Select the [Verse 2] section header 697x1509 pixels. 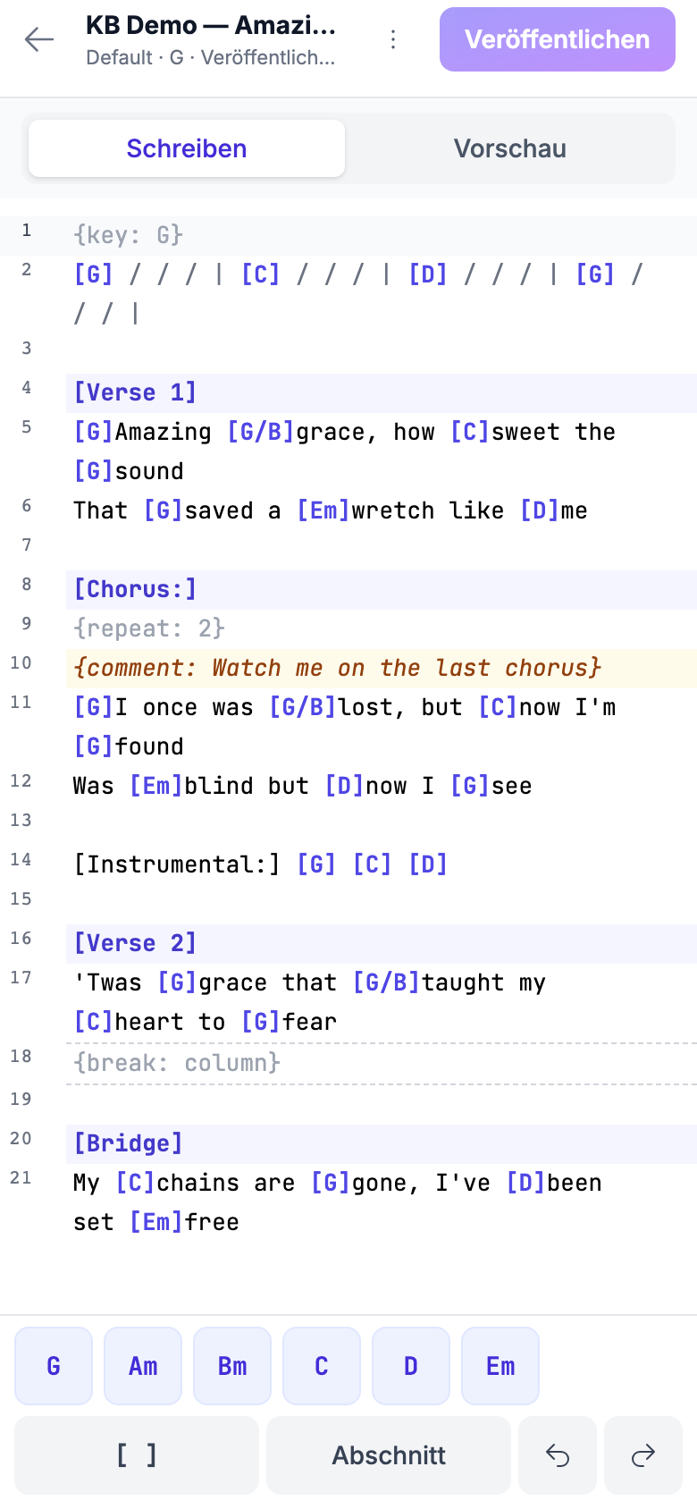point(382,943)
